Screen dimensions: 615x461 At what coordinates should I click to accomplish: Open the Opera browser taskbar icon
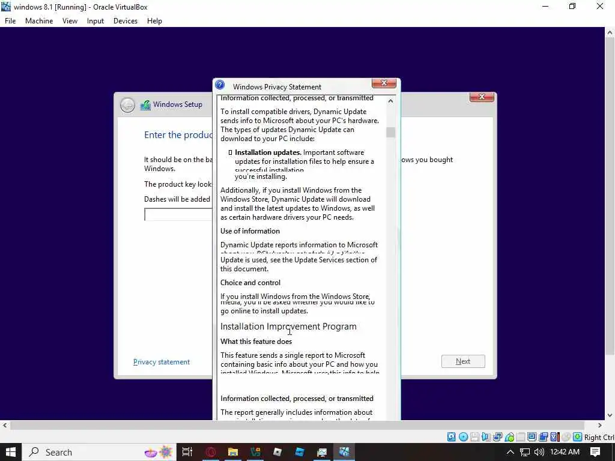(x=211, y=452)
